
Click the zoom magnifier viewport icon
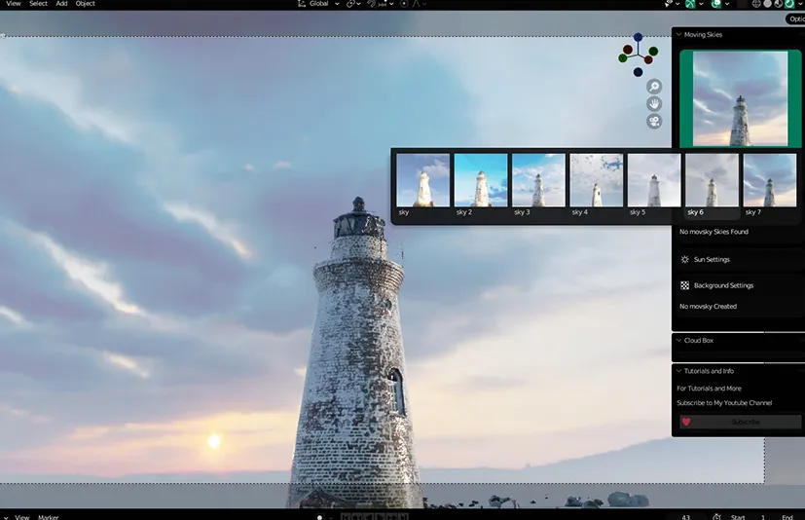click(654, 87)
